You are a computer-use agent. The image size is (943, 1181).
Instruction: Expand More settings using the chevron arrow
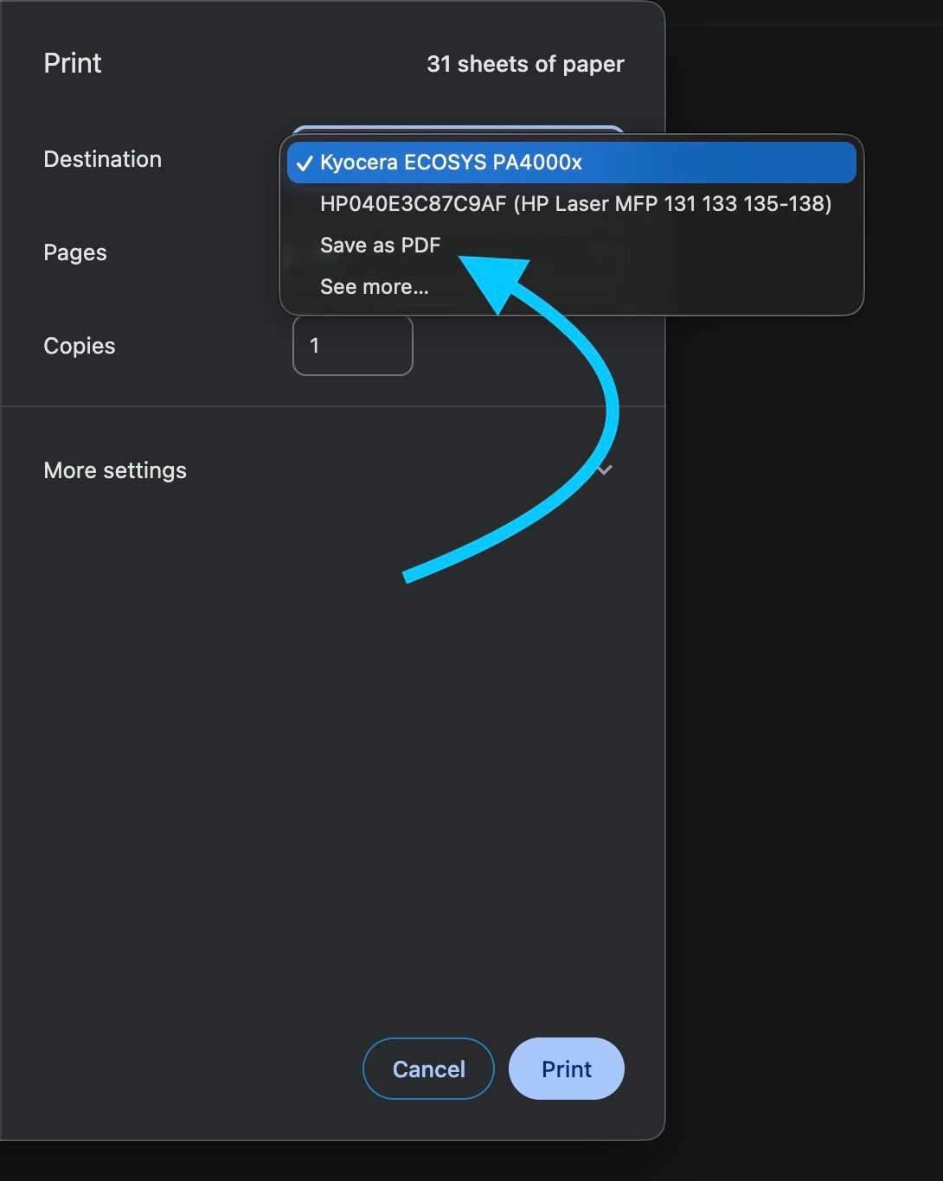606,469
